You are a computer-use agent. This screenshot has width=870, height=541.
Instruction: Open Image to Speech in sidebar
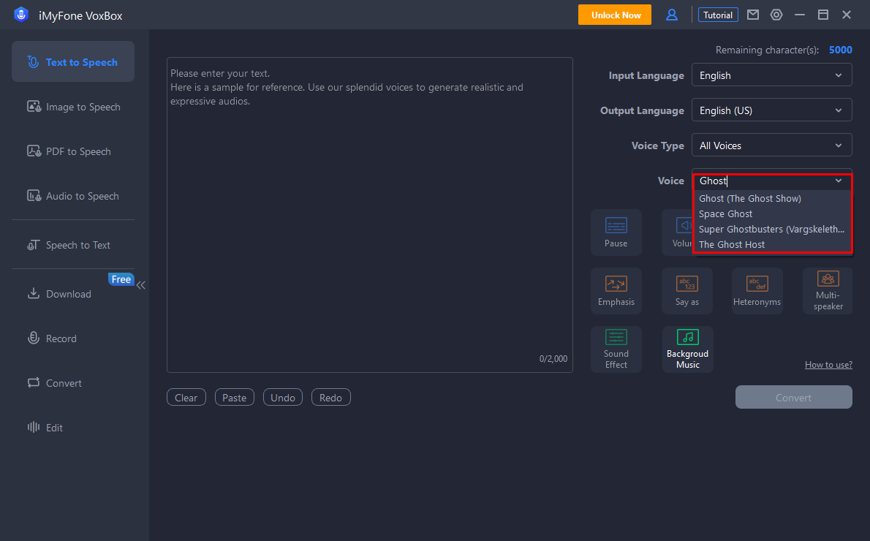(x=72, y=107)
